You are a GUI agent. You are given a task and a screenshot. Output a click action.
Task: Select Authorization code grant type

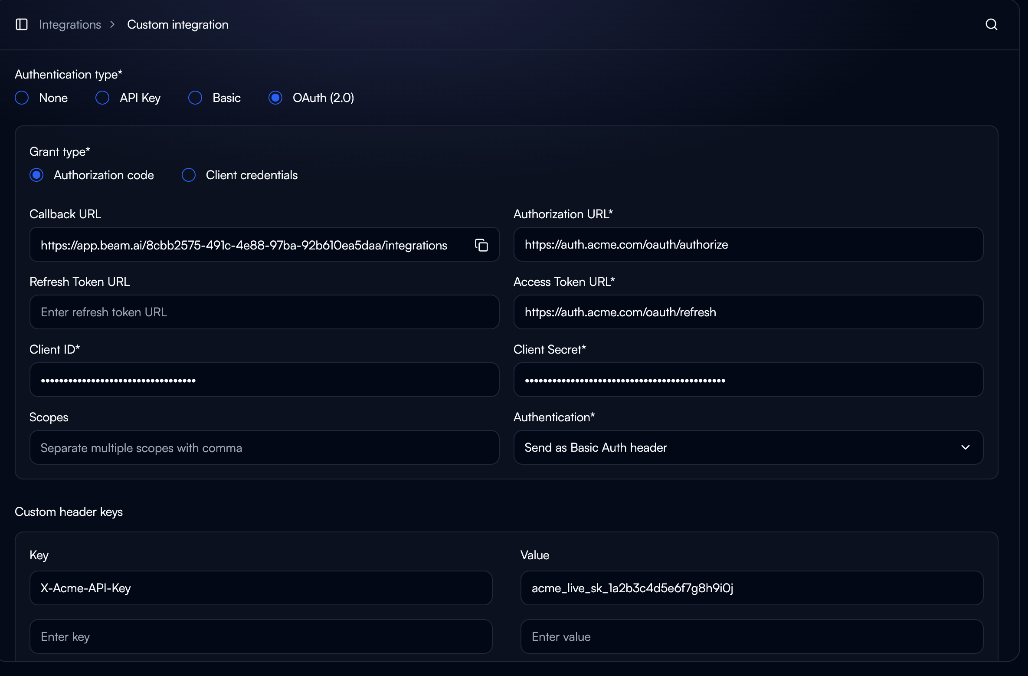[37, 175]
